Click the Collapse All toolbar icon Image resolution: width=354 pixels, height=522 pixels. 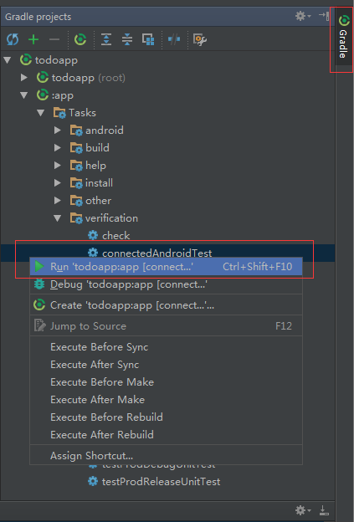(127, 39)
